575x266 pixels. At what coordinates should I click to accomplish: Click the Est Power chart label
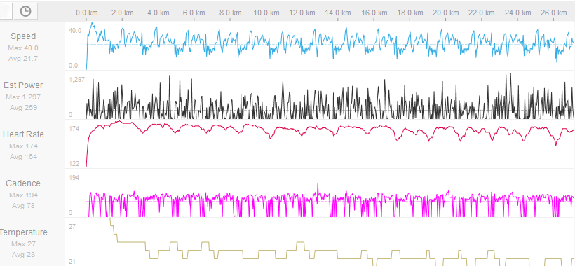(x=23, y=85)
